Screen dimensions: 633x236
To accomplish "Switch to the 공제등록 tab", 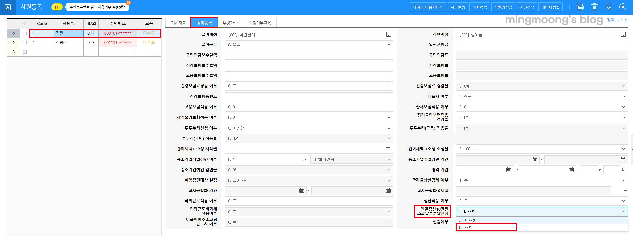I will click(204, 23).
